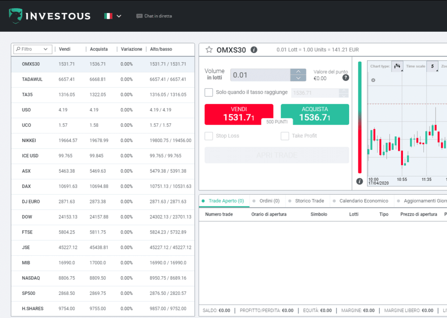Screen dimensions: 447x318
Task: Select the TA35 instrument row
Action: tap(103, 95)
